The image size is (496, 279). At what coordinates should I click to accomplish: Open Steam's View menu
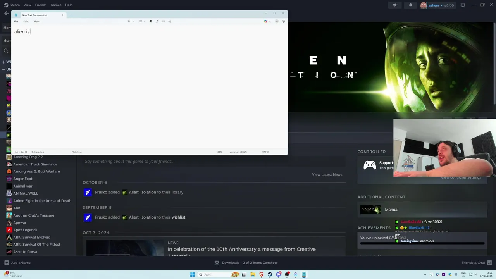[x=27, y=5]
